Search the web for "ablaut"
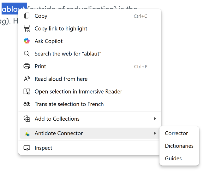Screen dimensions: 204x172 [x=68, y=54]
